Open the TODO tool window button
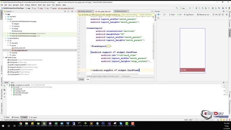Image resolution: width=231 pixels, height=130 pixels. point(6,117)
